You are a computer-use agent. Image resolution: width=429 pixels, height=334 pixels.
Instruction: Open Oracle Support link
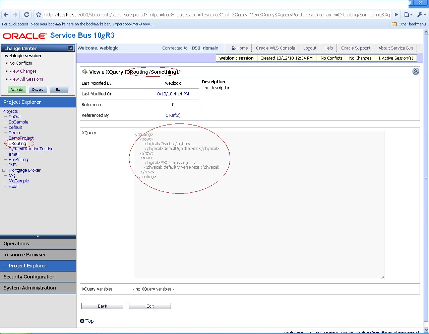[356, 48]
